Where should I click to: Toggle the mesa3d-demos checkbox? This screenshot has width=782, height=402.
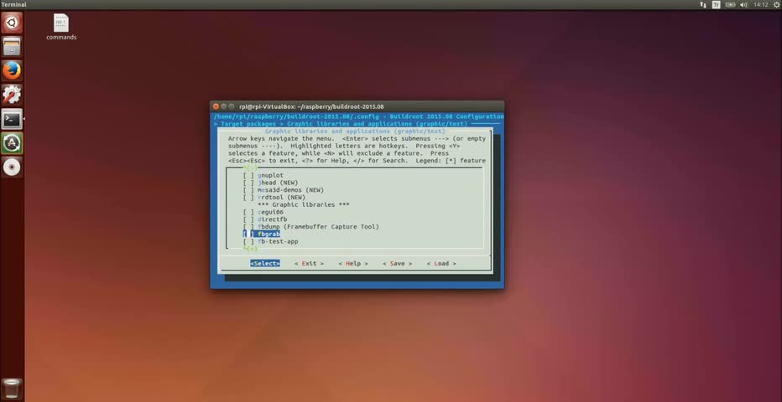pyautogui.click(x=248, y=190)
